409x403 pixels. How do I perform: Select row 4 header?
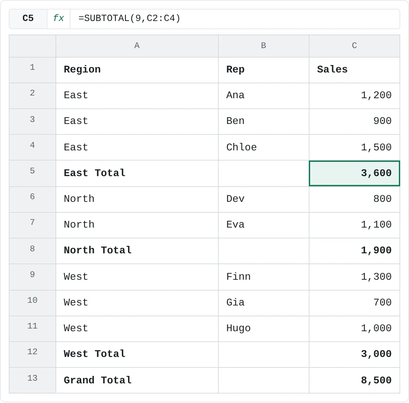33,147
